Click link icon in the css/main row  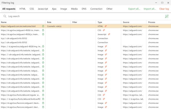[x=104, y=30]
